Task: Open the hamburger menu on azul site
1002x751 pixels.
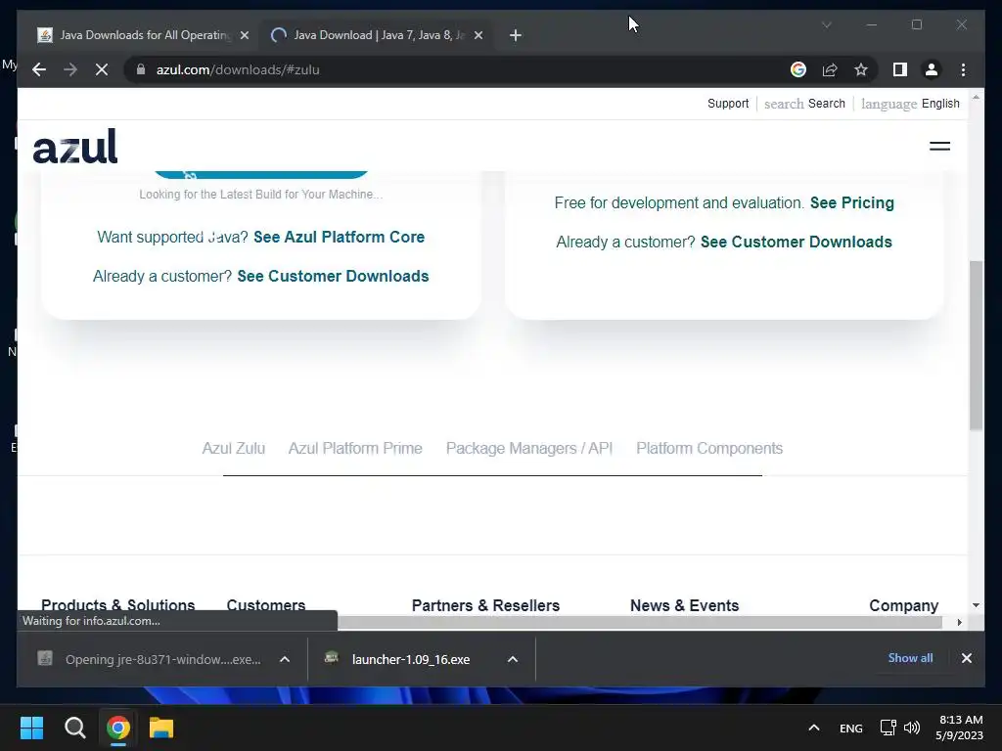Action: tap(939, 147)
